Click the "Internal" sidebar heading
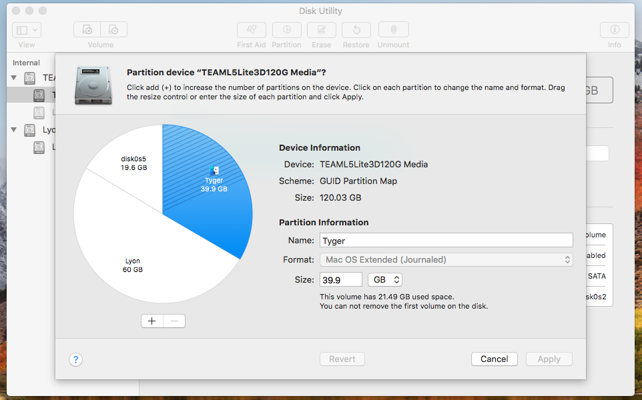This screenshot has width=642, height=400. click(26, 63)
